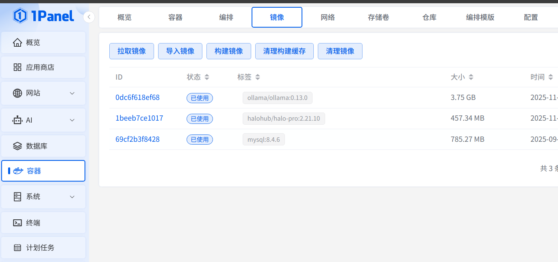
Task: Click the server icon beside 系统
Action: (x=17, y=197)
